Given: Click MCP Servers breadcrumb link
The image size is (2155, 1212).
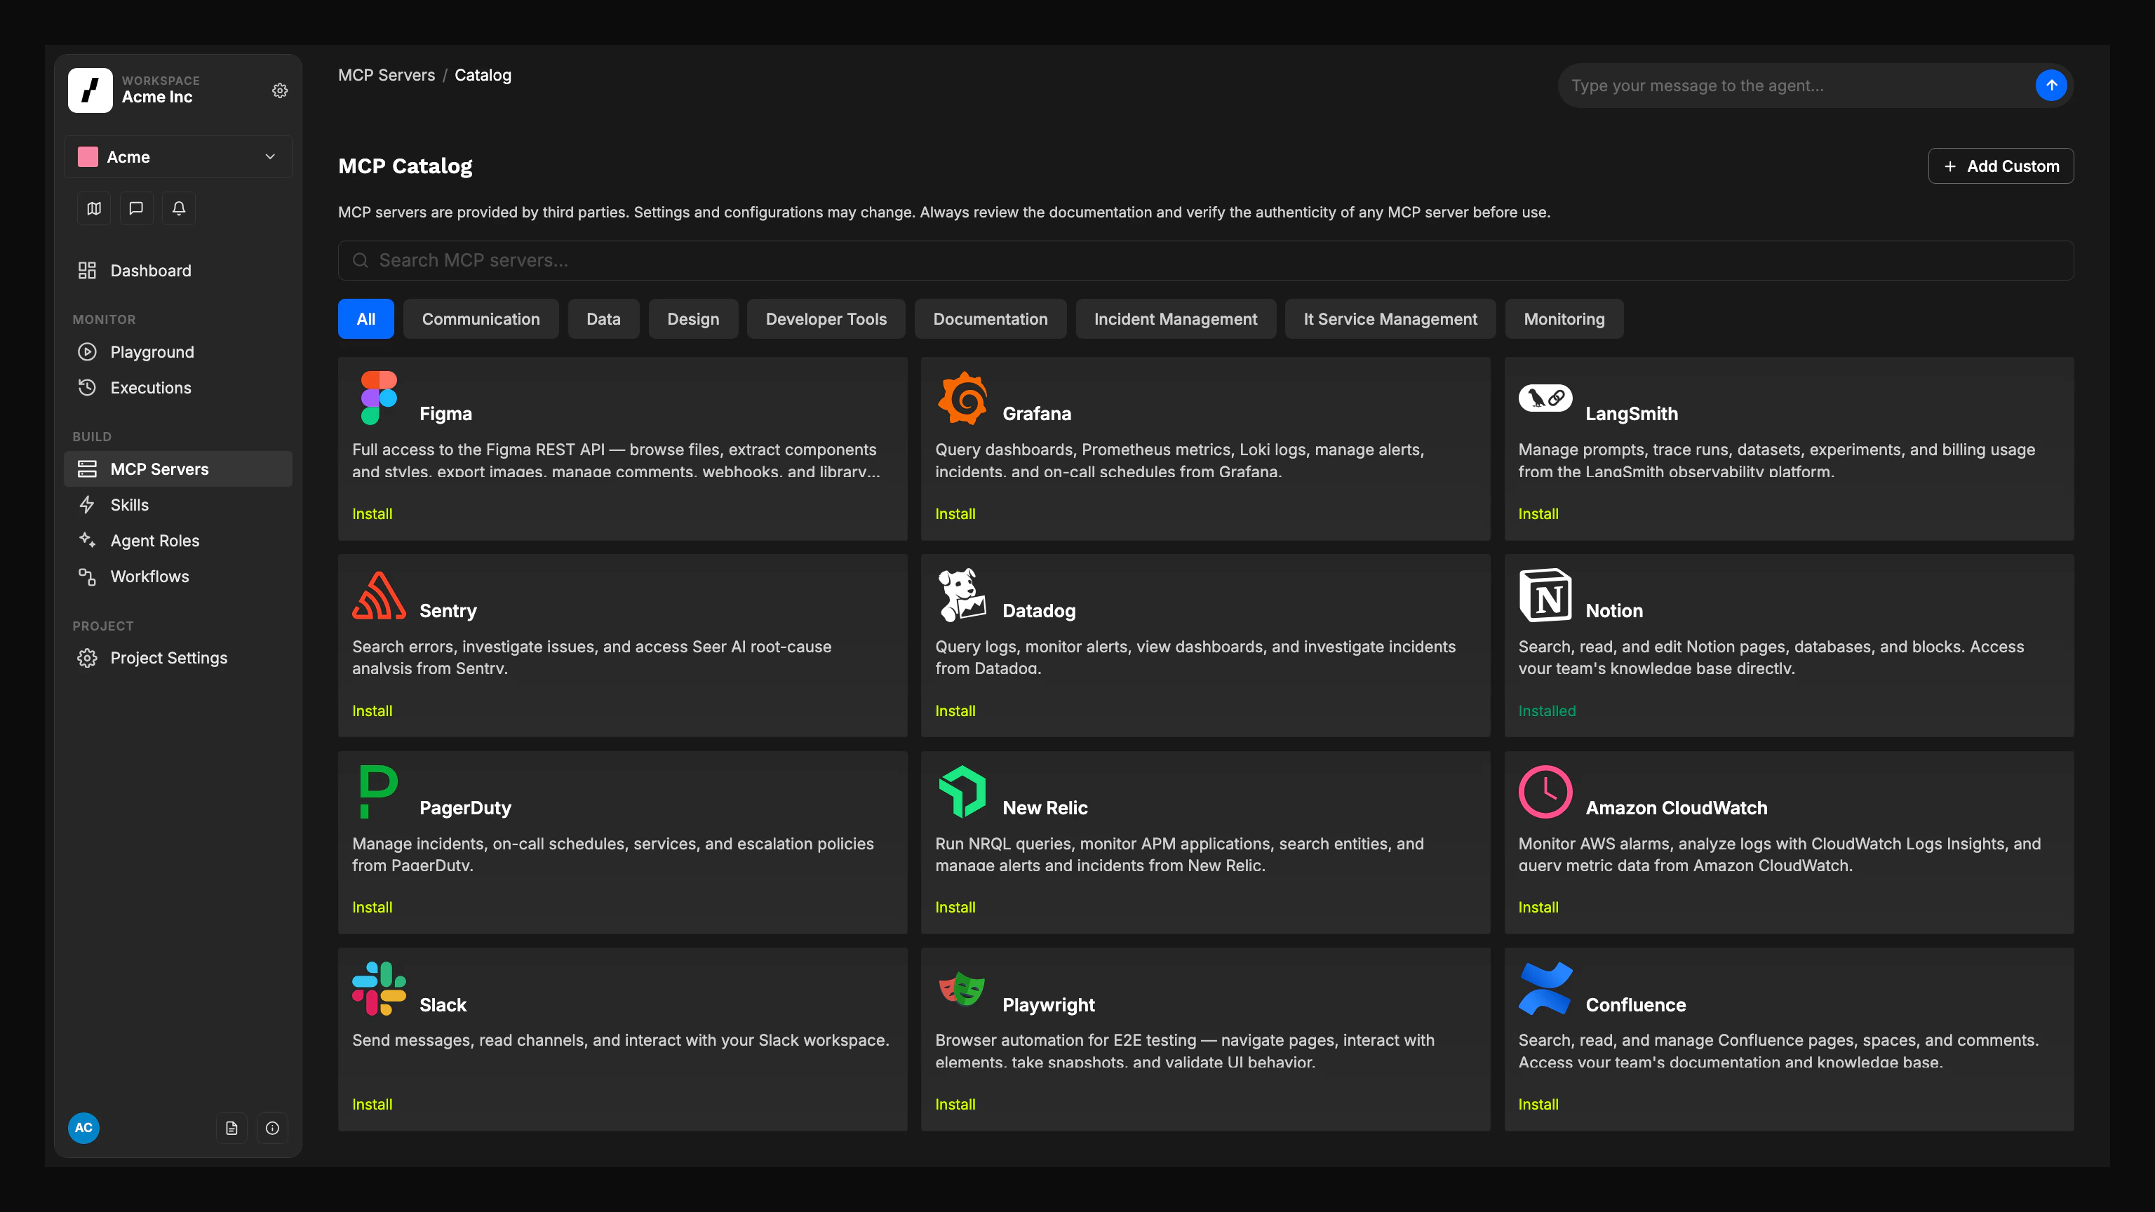Looking at the screenshot, I should point(387,75).
